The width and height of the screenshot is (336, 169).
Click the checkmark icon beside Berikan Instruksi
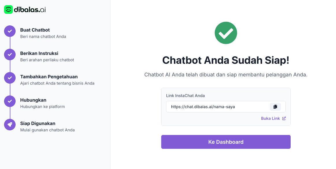tap(10, 55)
